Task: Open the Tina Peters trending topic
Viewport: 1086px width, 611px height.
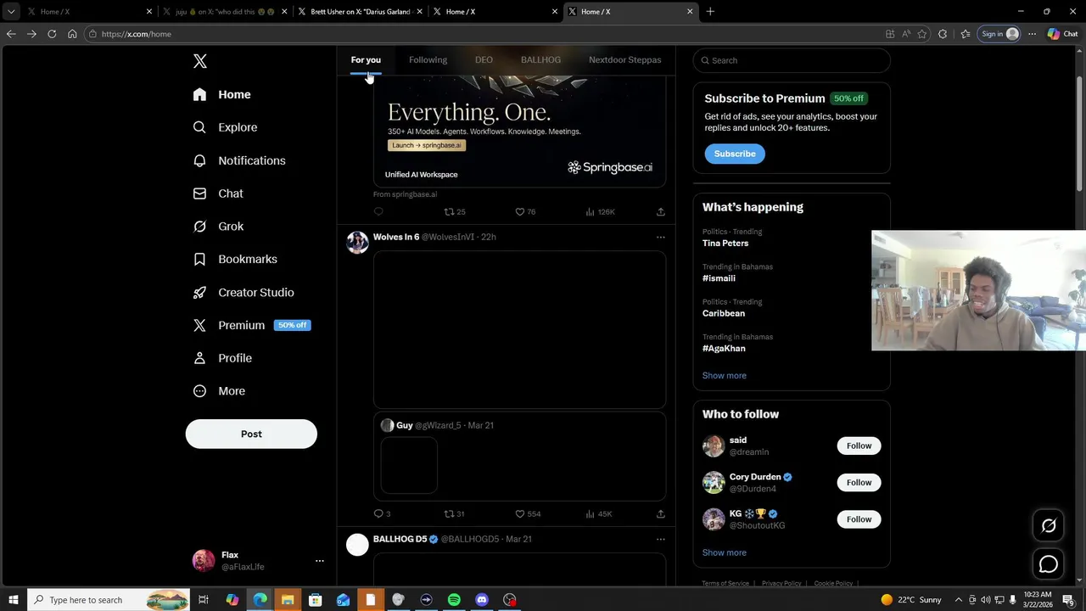Action: click(x=725, y=243)
